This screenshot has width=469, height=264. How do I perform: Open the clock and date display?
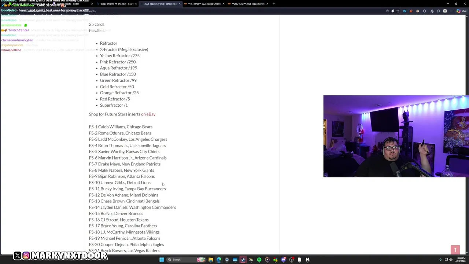[460, 260]
